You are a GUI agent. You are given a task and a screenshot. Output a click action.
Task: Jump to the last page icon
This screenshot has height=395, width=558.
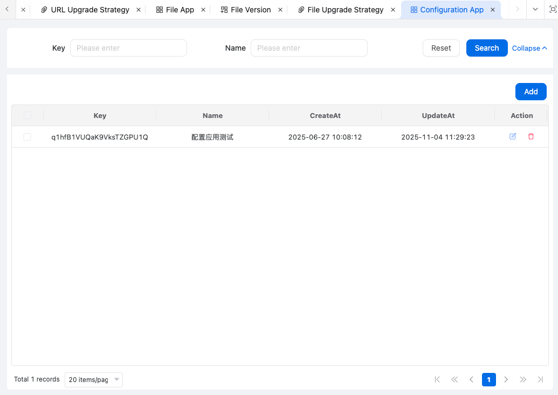pyautogui.click(x=540, y=379)
